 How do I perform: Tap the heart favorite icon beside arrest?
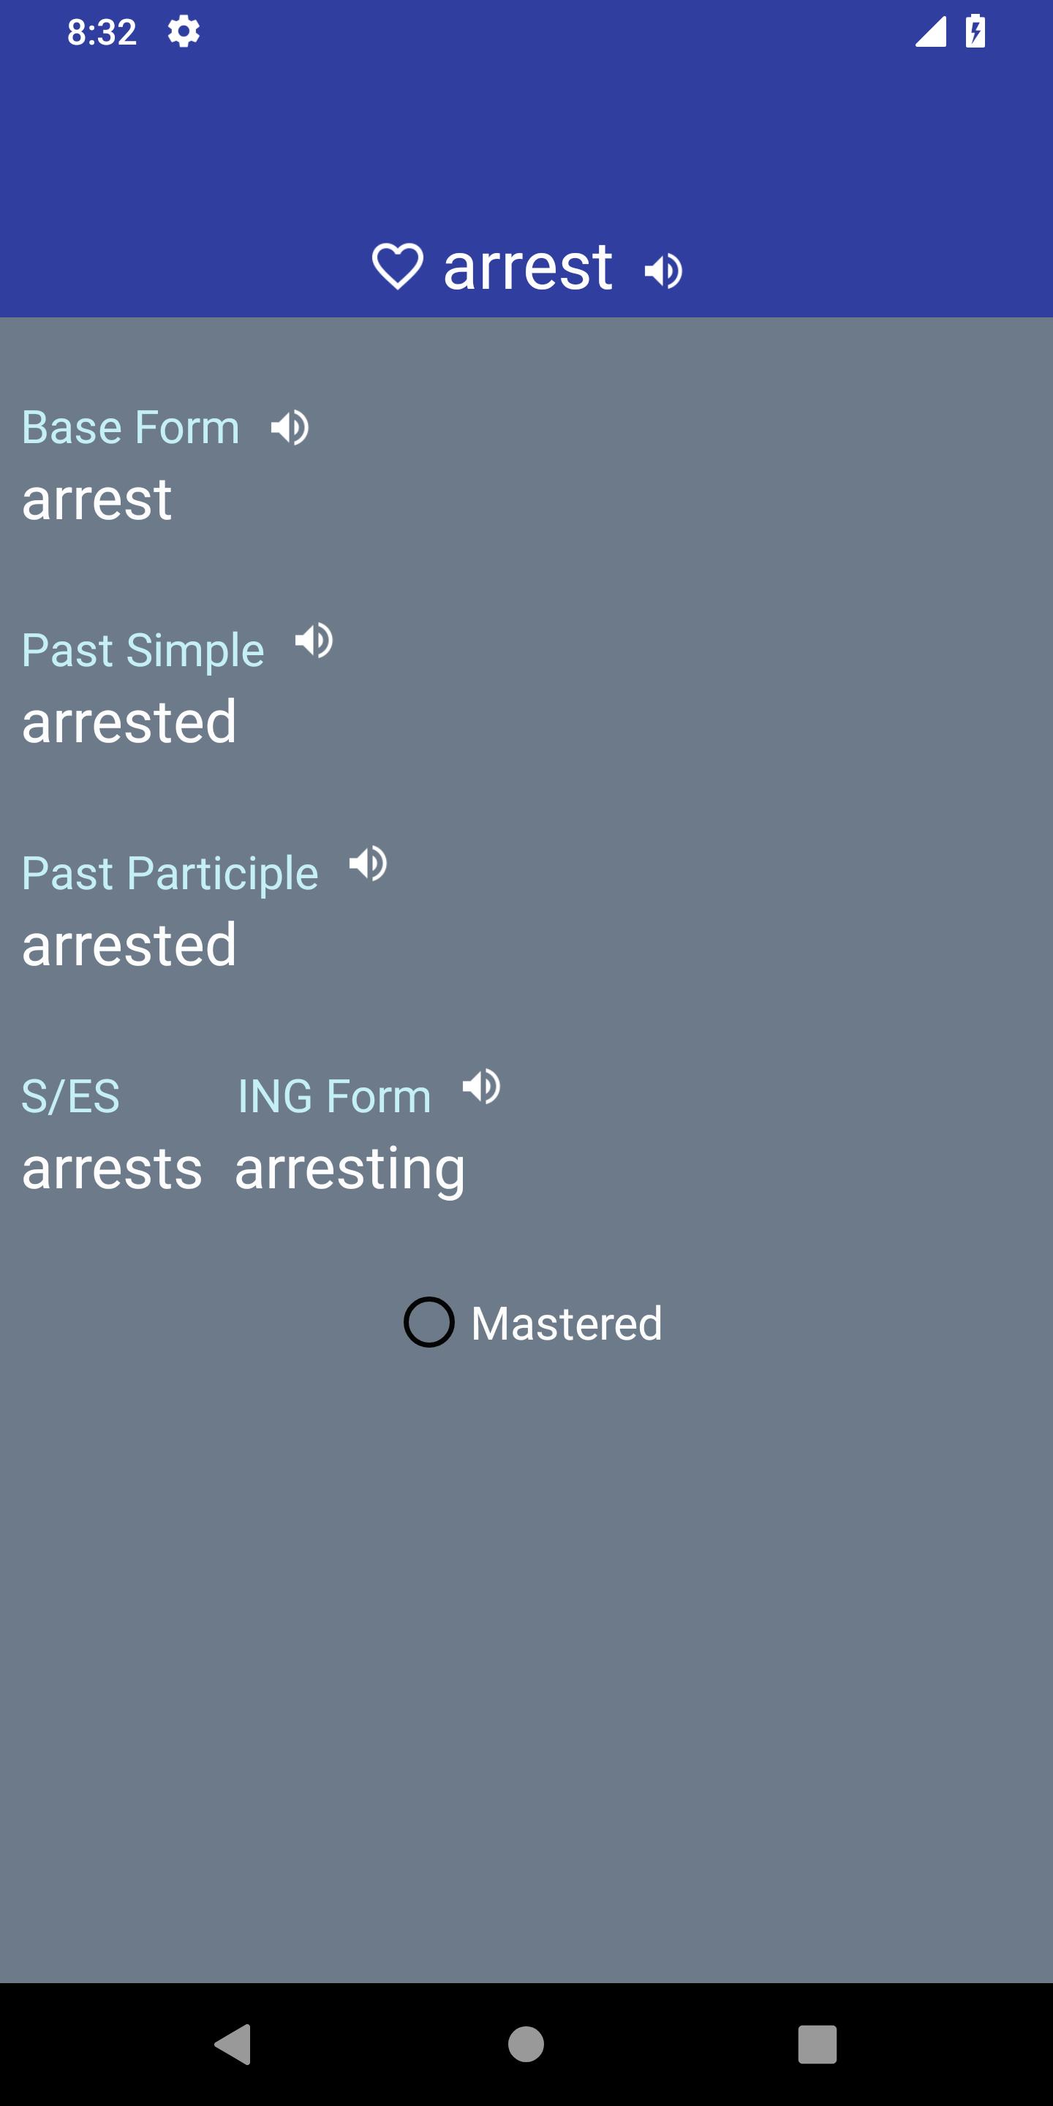(397, 266)
